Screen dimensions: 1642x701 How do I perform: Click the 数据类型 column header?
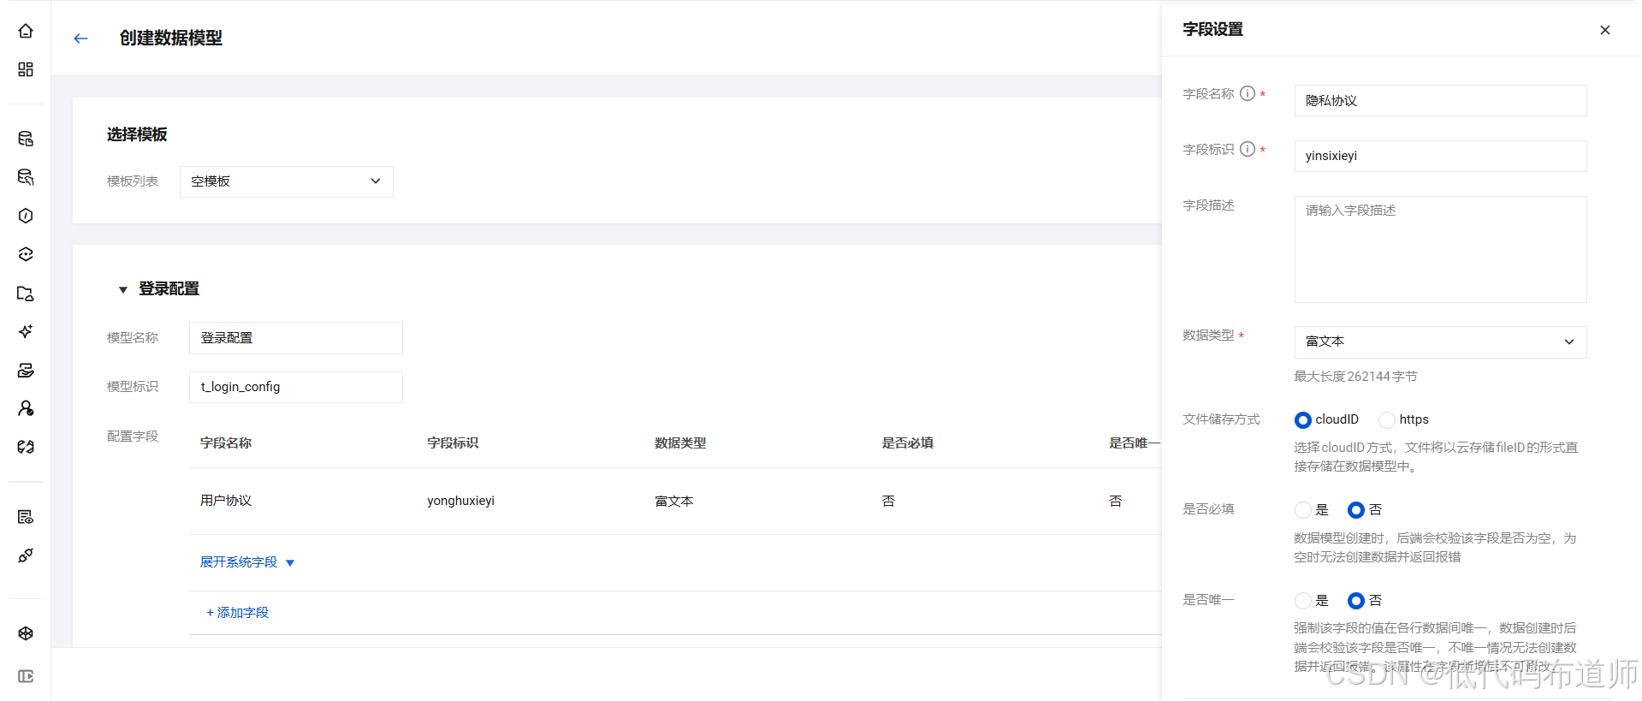(680, 443)
